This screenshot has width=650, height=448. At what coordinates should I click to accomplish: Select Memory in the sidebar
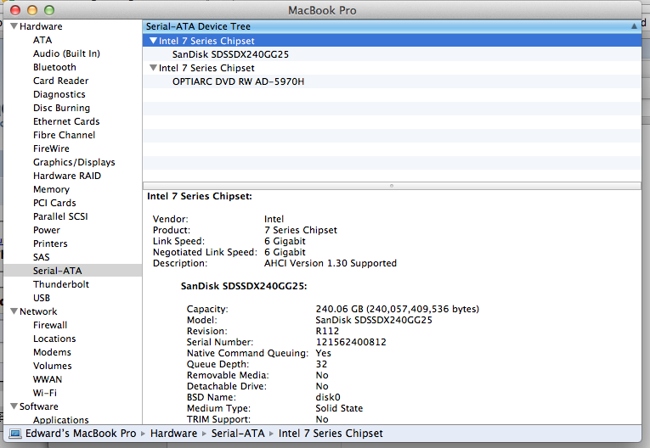click(x=51, y=189)
